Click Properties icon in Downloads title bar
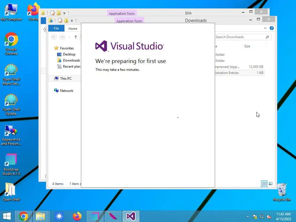The image size is (296, 222). 60,21
